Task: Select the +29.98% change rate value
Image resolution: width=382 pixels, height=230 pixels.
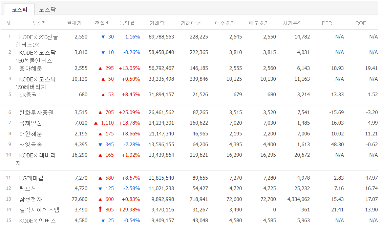Action: pos(129,210)
